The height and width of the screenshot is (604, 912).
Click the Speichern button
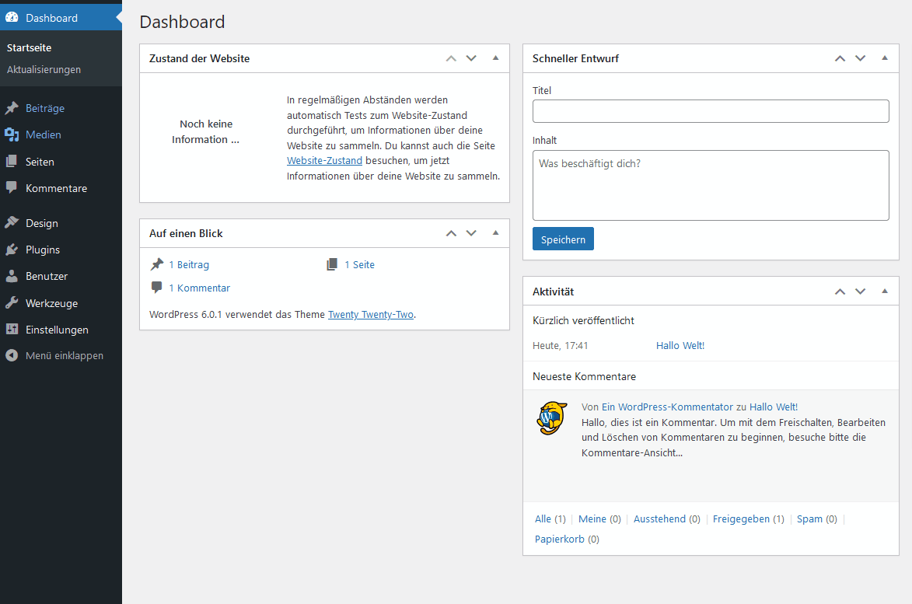[563, 239]
